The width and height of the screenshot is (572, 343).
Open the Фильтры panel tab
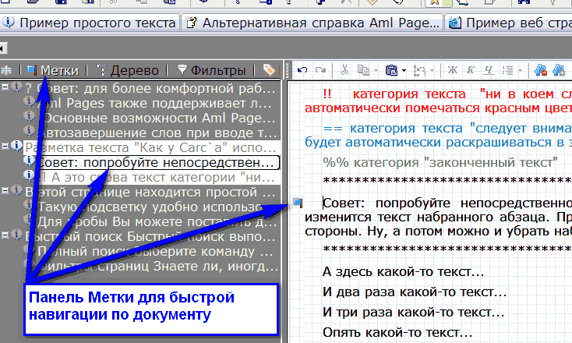pyautogui.click(x=212, y=70)
